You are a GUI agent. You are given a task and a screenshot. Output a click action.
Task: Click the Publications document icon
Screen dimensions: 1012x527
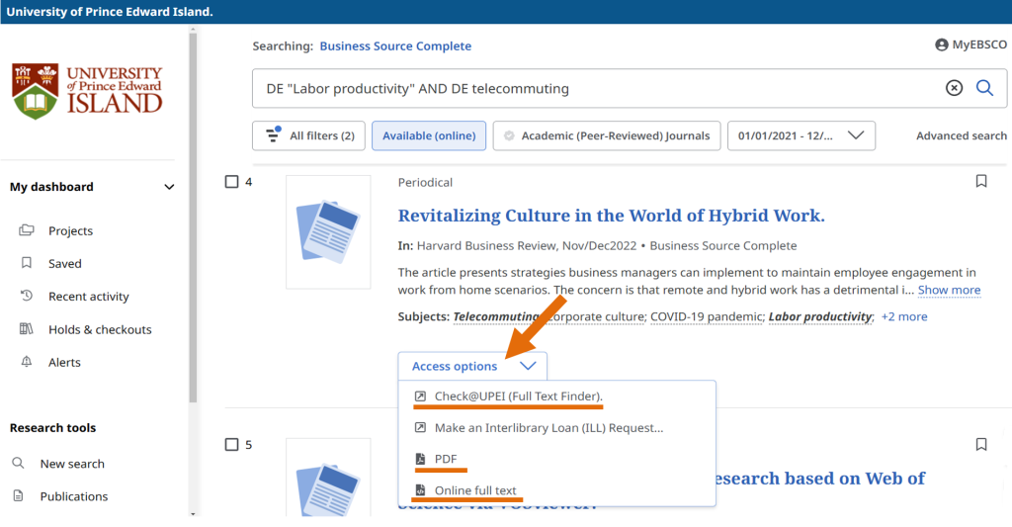pos(18,496)
